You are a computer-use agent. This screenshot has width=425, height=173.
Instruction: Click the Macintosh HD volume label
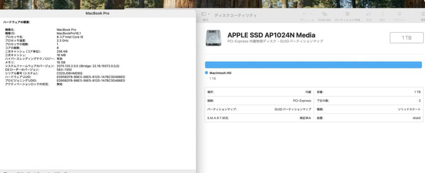point(220,73)
